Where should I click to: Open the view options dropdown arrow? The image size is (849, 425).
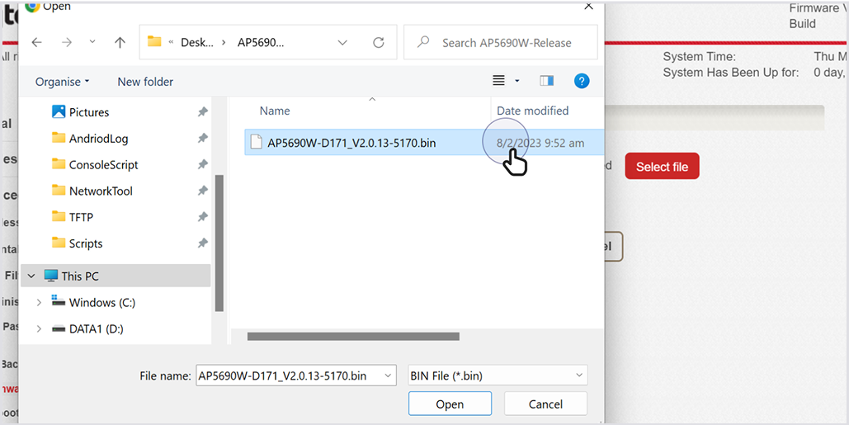(517, 81)
